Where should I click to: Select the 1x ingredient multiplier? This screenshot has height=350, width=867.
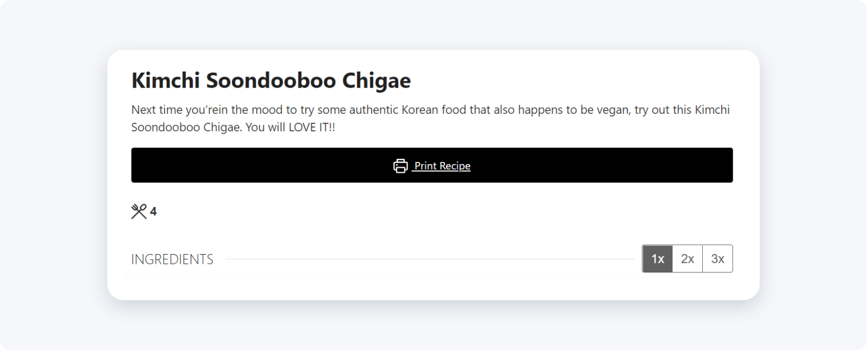click(657, 259)
